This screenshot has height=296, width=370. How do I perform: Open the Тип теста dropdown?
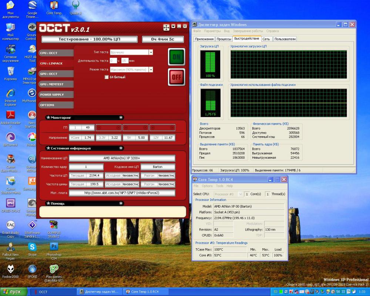tap(151, 53)
